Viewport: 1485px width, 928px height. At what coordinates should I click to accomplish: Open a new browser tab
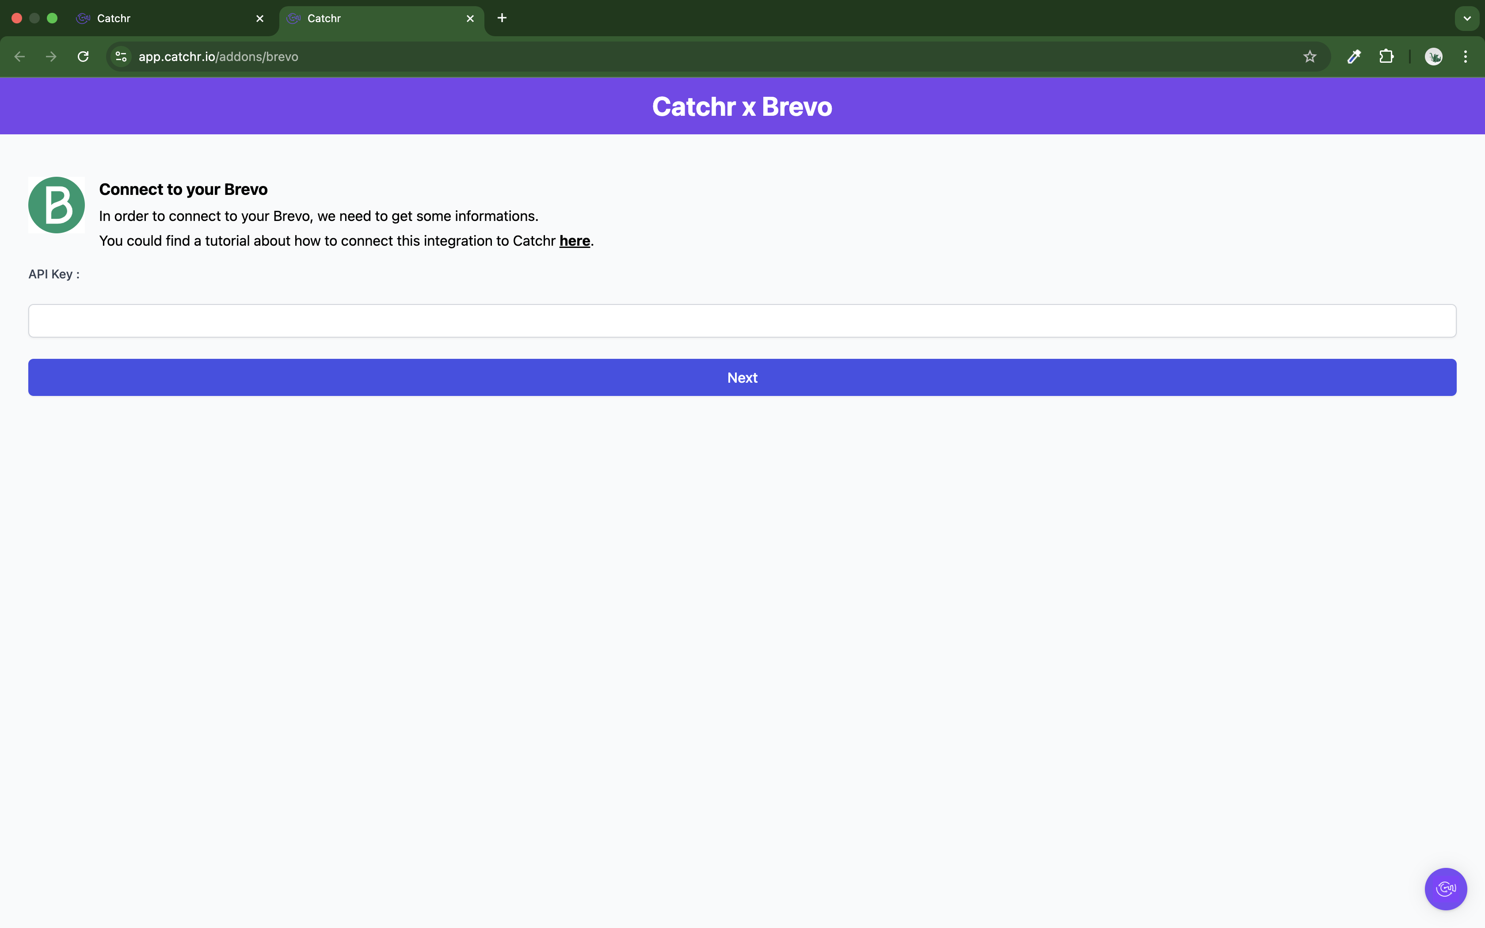tap(502, 18)
